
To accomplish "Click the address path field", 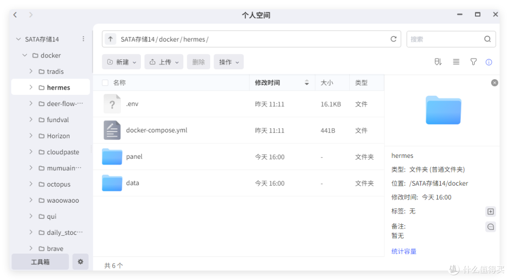I will (x=251, y=39).
